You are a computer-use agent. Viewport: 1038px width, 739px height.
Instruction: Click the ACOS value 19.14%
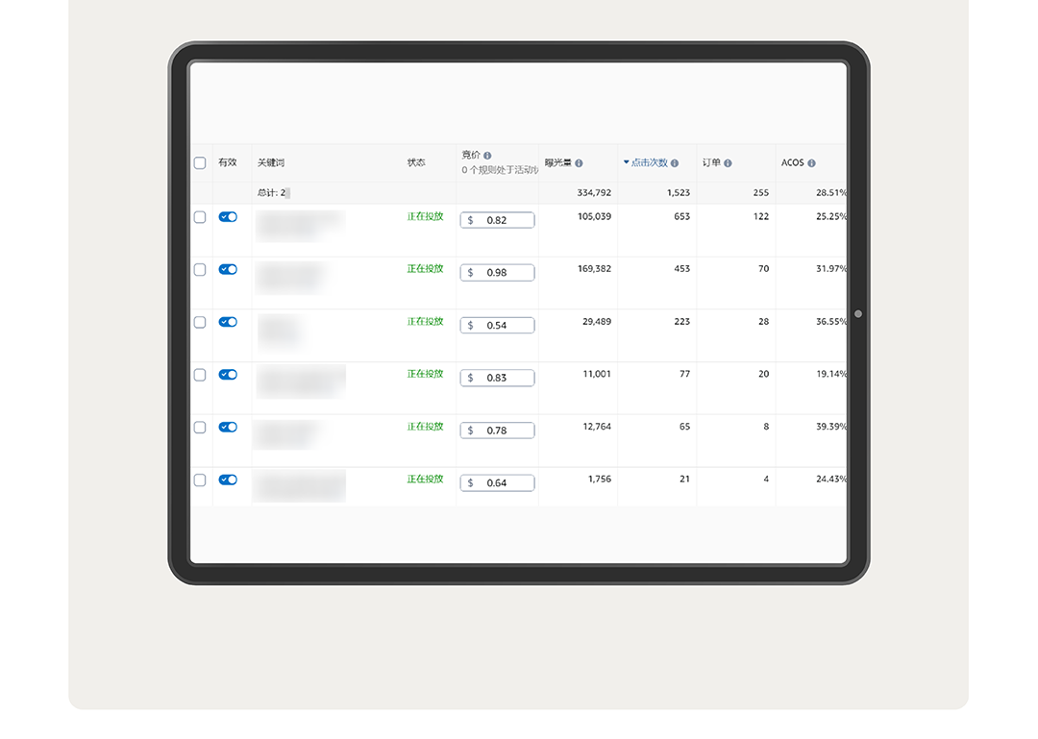pyautogui.click(x=830, y=374)
